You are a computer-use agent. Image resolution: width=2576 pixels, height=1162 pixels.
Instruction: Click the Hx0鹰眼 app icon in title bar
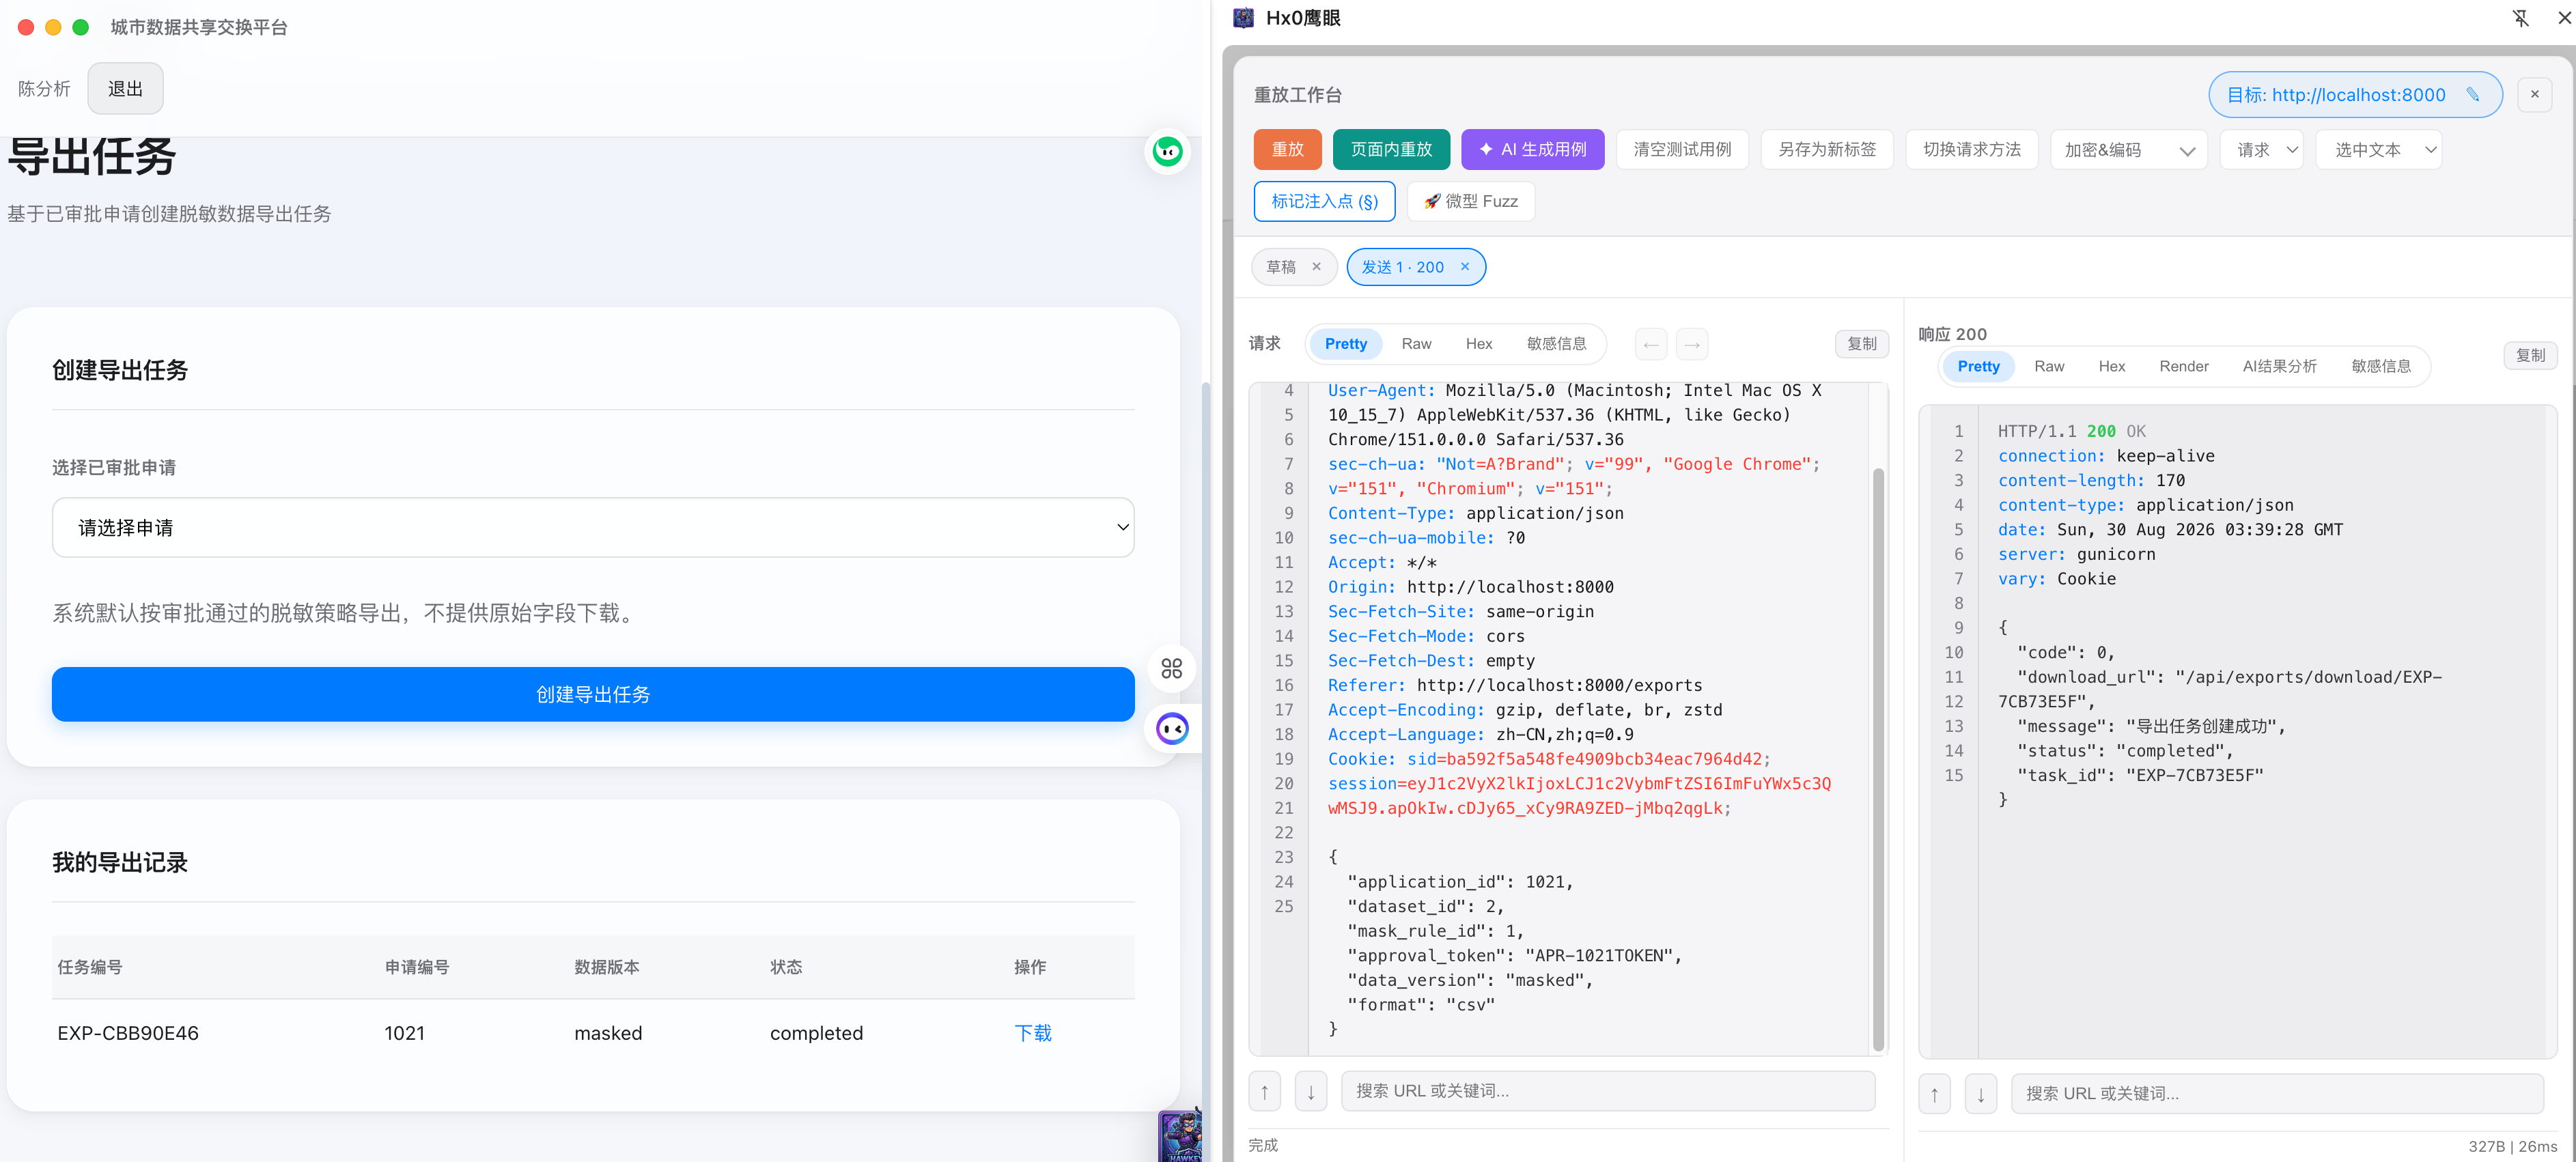[1243, 18]
